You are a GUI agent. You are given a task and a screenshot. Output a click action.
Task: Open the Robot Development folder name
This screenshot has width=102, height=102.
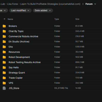click(x=19, y=57)
